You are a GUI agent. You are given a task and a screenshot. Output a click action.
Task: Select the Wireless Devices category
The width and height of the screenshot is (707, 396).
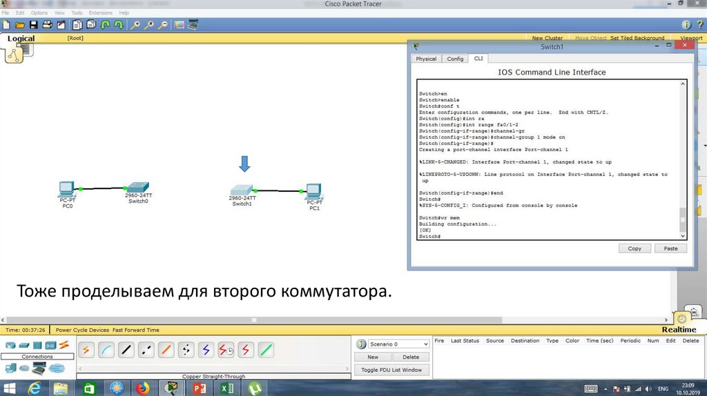pyautogui.click(x=50, y=346)
